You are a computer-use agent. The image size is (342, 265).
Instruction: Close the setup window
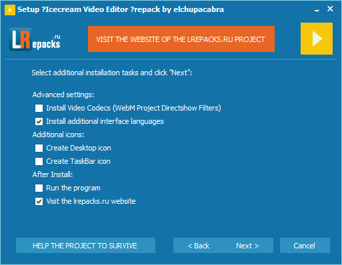(330, 9)
